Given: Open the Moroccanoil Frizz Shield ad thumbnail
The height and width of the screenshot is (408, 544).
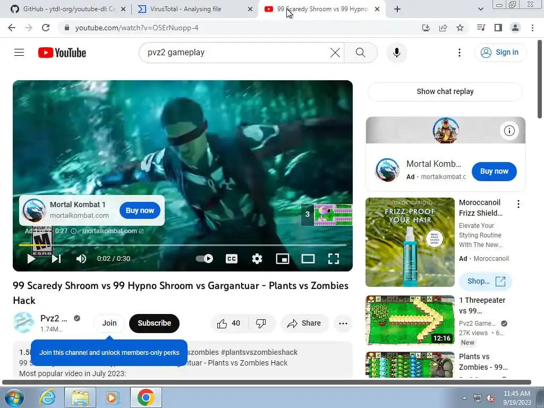Looking at the screenshot, I should coord(410,242).
